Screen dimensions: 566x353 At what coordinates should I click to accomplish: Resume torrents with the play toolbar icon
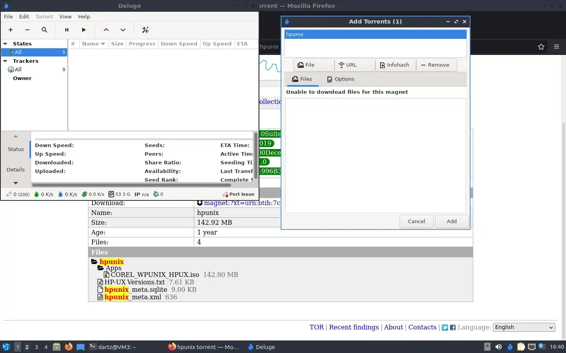point(84,30)
